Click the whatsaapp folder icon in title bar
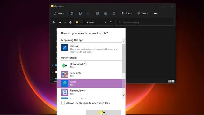Screen dimensions: 204x115 52,6
